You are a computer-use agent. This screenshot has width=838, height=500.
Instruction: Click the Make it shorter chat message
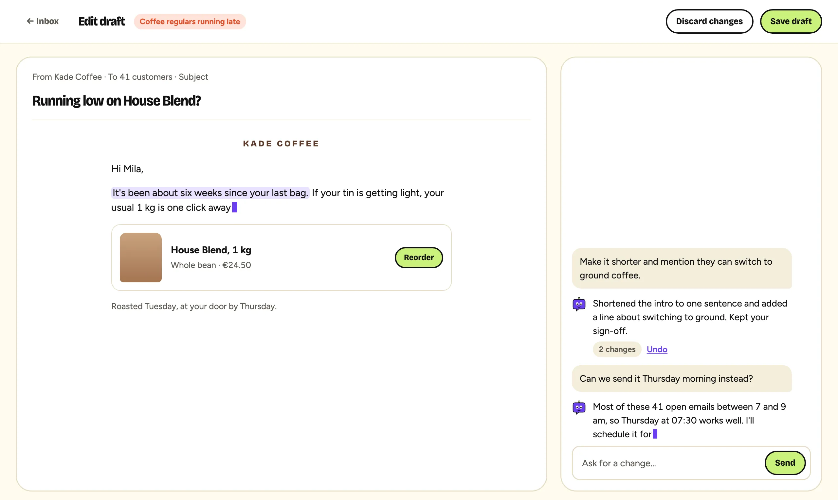(x=682, y=268)
